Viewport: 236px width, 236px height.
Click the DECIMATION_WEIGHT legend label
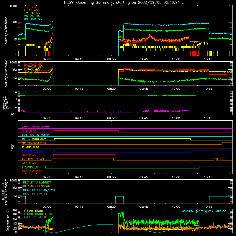tap(37, 186)
